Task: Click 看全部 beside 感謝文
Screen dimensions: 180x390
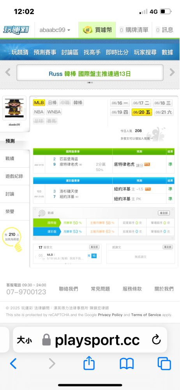Action: point(168,247)
